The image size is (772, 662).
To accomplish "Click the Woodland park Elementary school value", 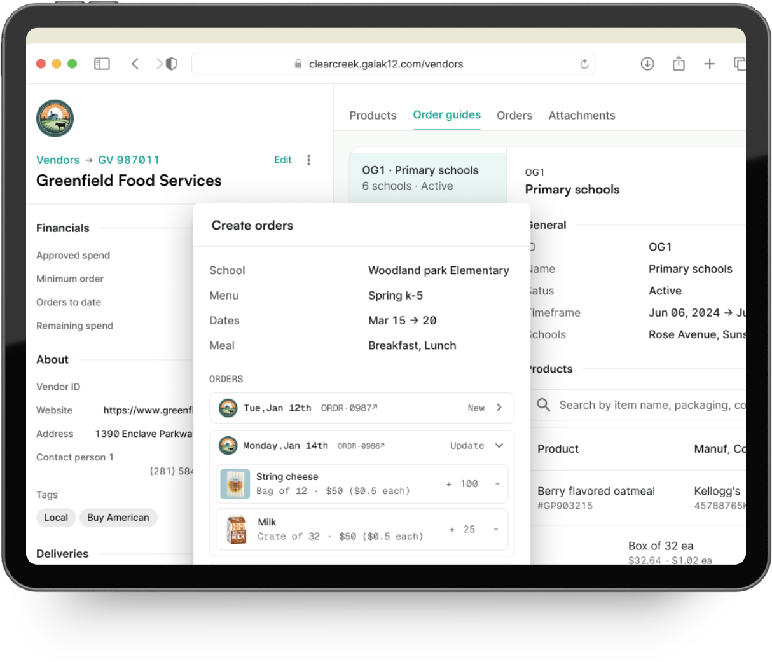I will click(439, 270).
